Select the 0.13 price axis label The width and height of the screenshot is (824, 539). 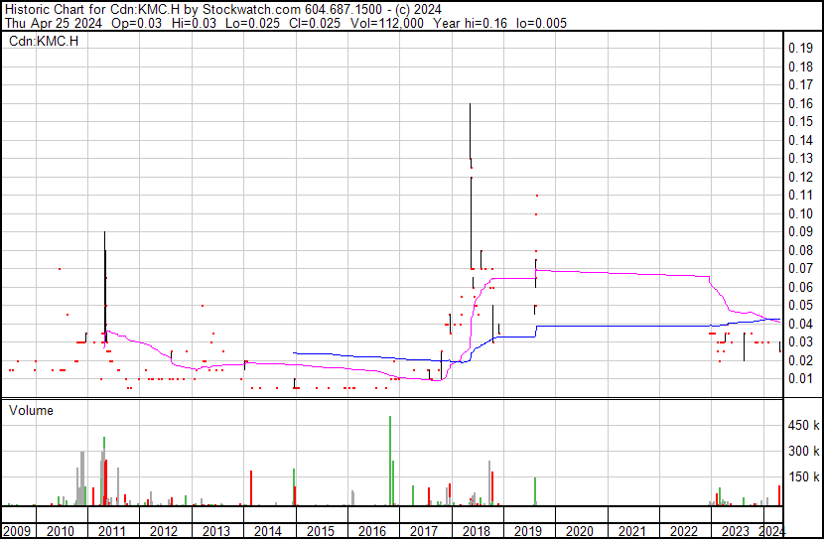coord(801,158)
